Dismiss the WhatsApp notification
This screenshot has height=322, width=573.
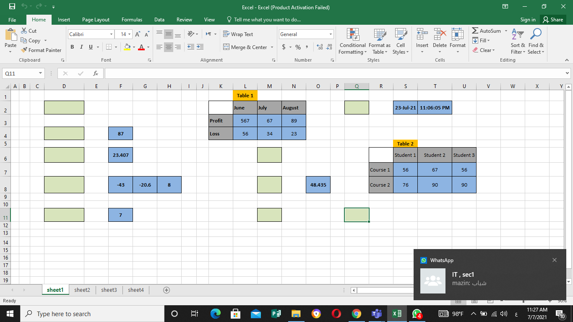[x=555, y=260]
